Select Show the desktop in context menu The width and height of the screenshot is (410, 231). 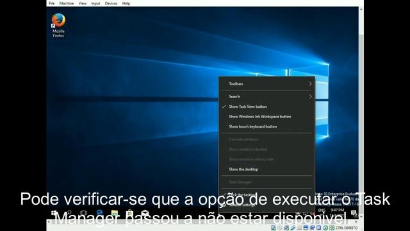[x=266, y=169]
